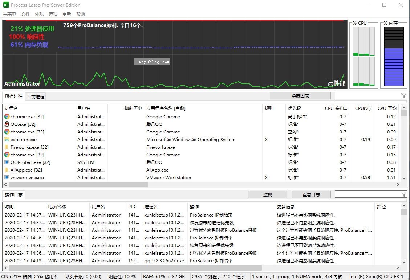410x280 pixels.
Task: Click the 隐藏图表 button
Action: point(300,96)
